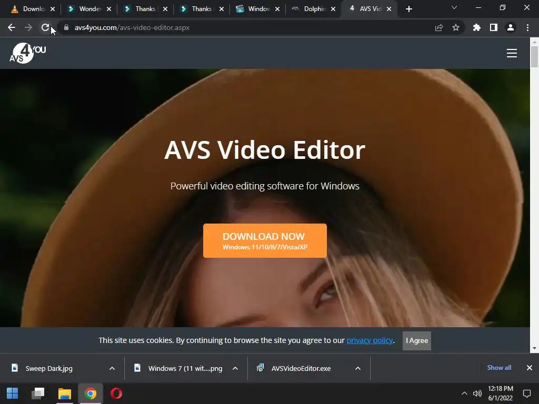Click the taskbar clock and date

tap(501, 393)
